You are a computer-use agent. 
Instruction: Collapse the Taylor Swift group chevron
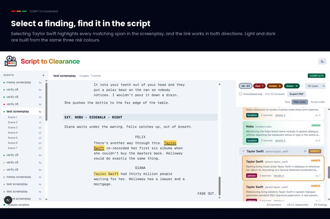pos(243,151)
